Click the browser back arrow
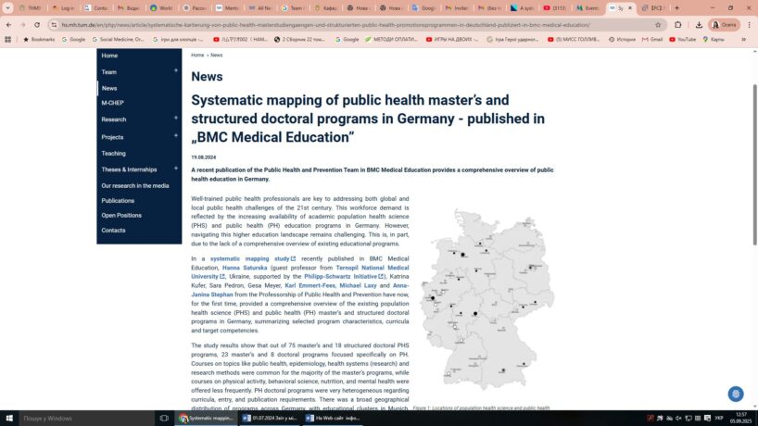This screenshot has width=758, height=426. point(9,25)
